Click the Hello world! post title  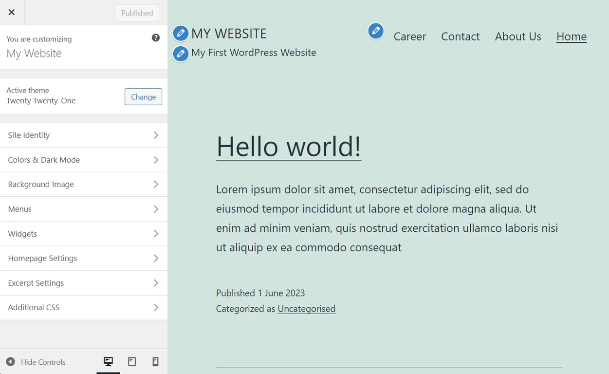pyautogui.click(x=288, y=147)
